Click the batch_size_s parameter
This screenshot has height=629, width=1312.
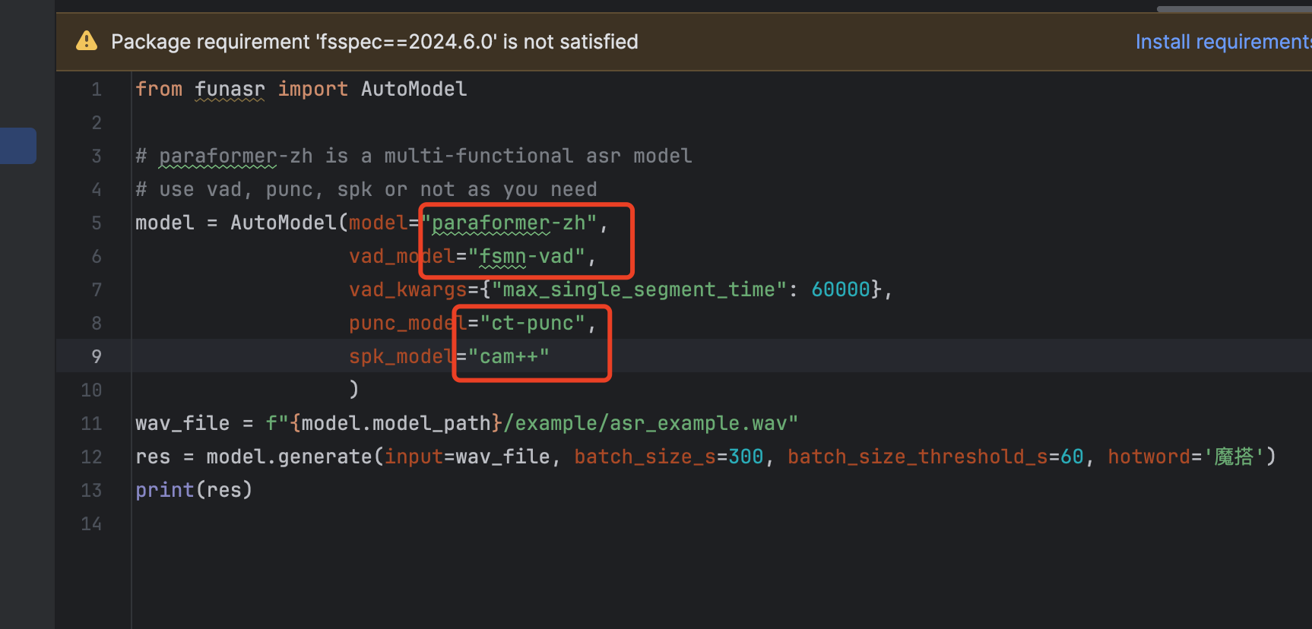click(645, 457)
